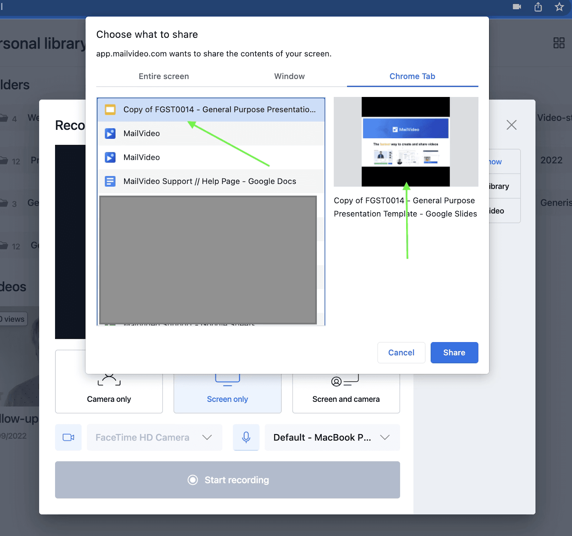Click the Screen and camera mode icon
Screen dimensions: 572x536
345,381
